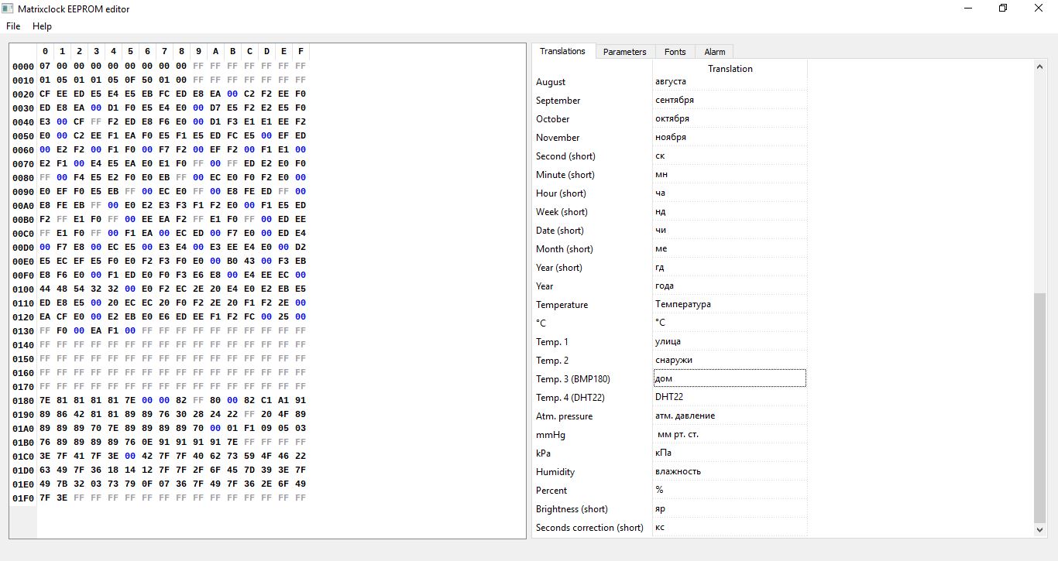Viewport: 1058px width, 561px height.
Task: Select the mmHg translation field
Action: click(x=730, y=434)
